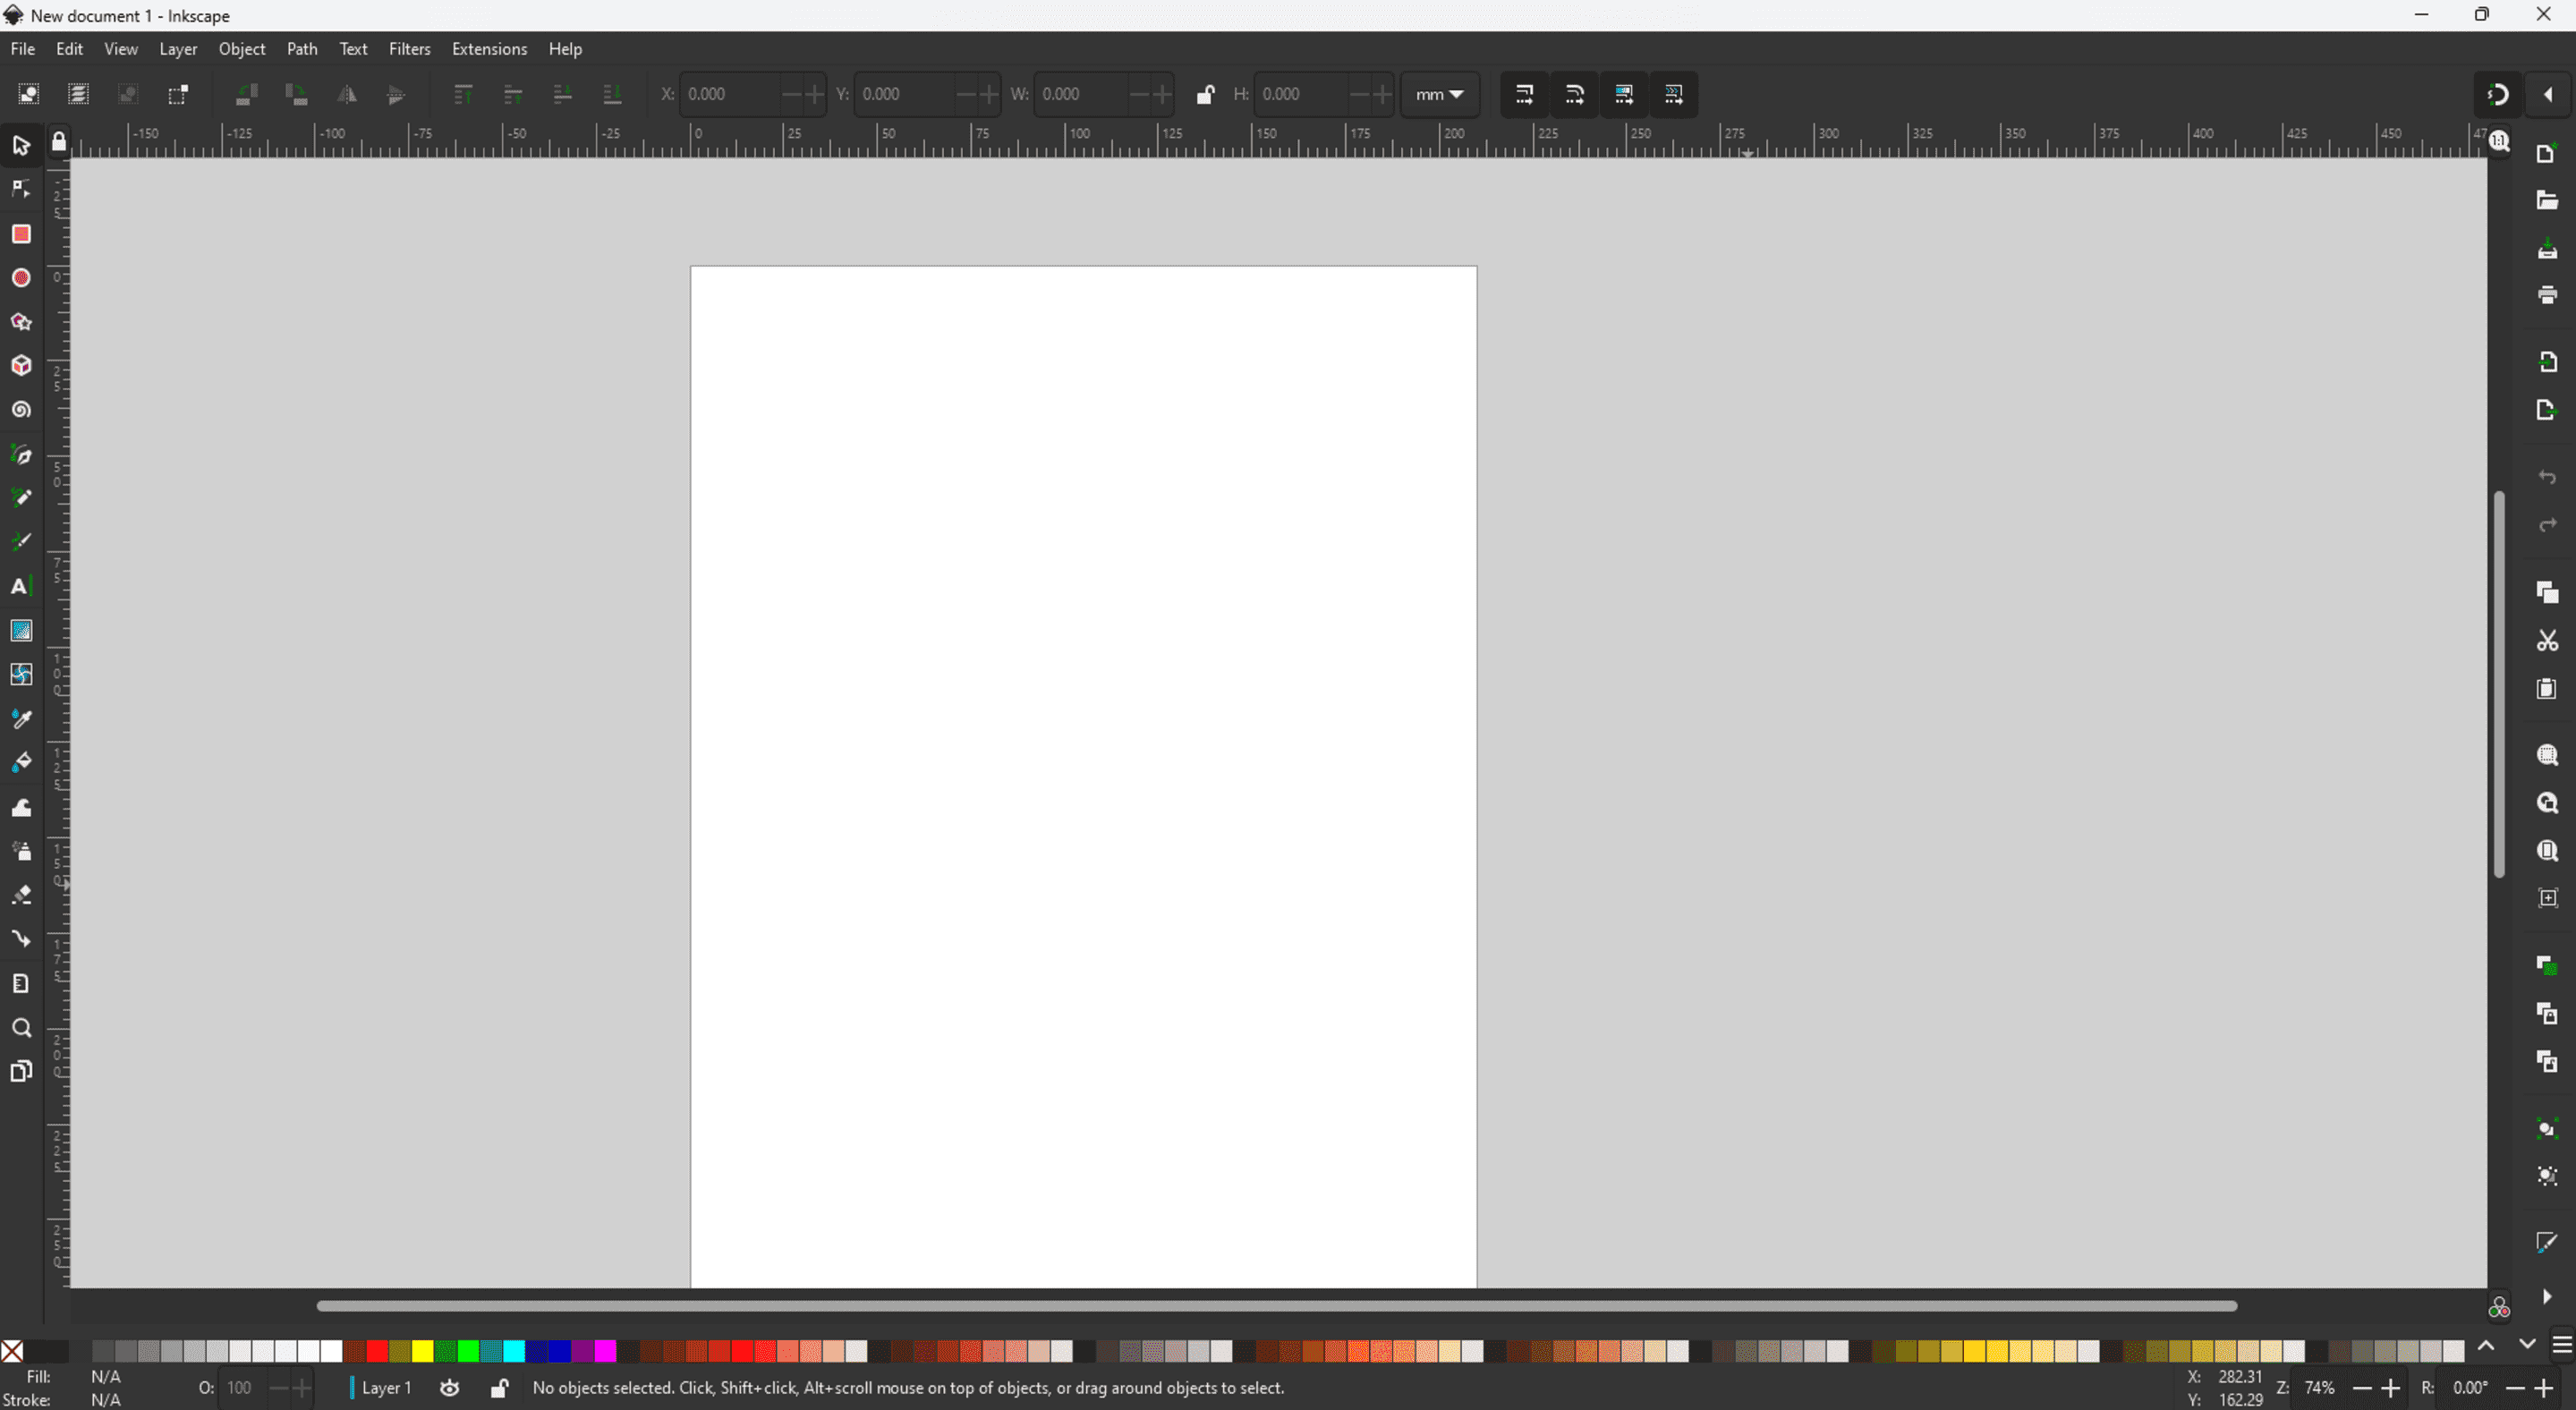Select the Text tool
Screen dimensions: 2576x1410
(21, 587)
